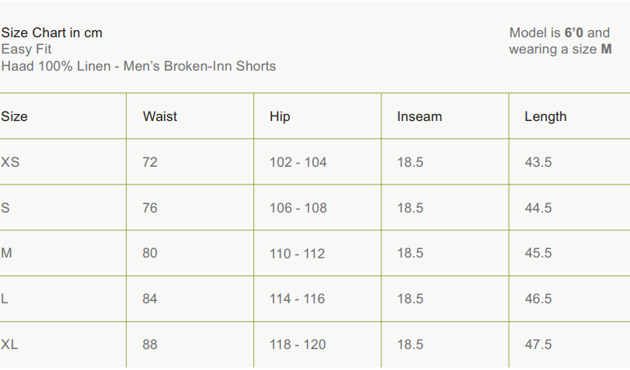Click the Size Chart in cm title

(52, 33)
